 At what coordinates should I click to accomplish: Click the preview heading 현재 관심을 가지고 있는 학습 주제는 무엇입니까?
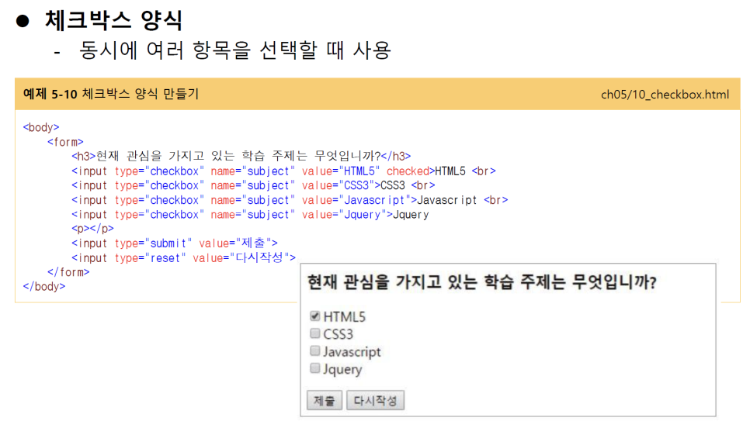(481, 282)
